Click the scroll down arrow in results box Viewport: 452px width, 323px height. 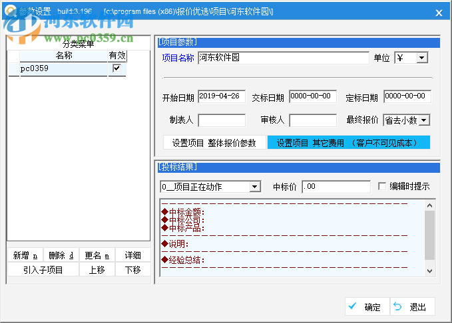pos(429,271)
